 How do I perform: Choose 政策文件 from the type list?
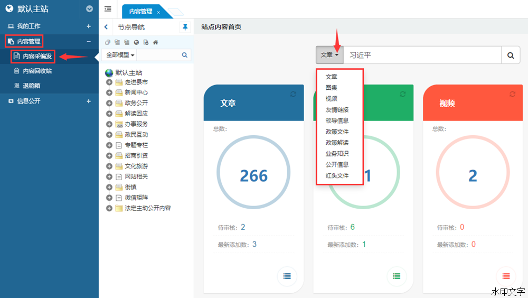pyautogui.click(x=337, y=132)
